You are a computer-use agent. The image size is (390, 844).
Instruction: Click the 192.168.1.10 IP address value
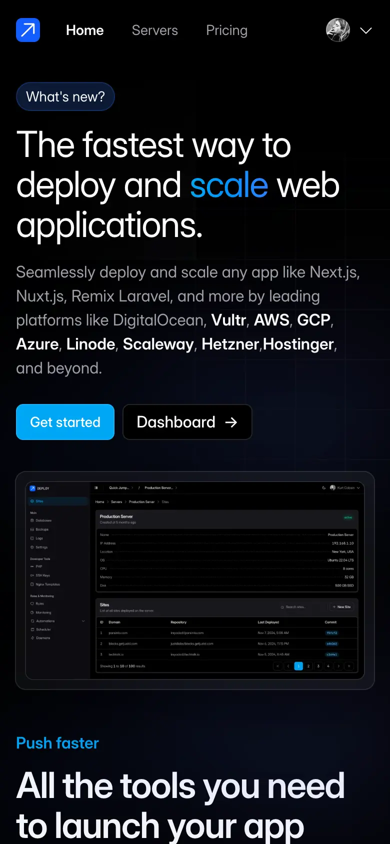(x=342, y=543)
